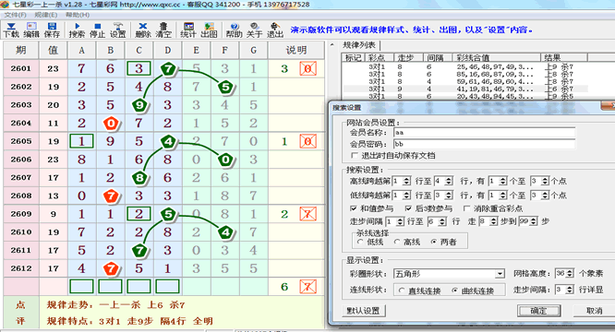Click the 退出 exit toolbar icon

[275, 30]
